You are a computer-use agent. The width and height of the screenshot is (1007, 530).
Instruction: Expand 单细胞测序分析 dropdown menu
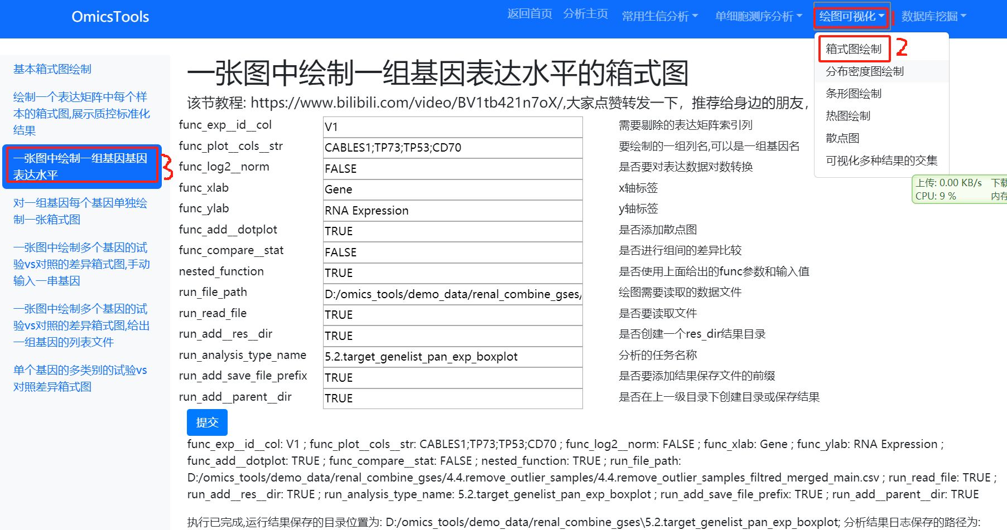pyautogui.click(x=759, y=16)
